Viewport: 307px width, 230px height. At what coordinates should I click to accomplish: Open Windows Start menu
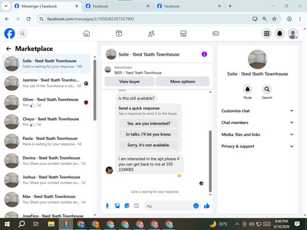click(7, 224)
